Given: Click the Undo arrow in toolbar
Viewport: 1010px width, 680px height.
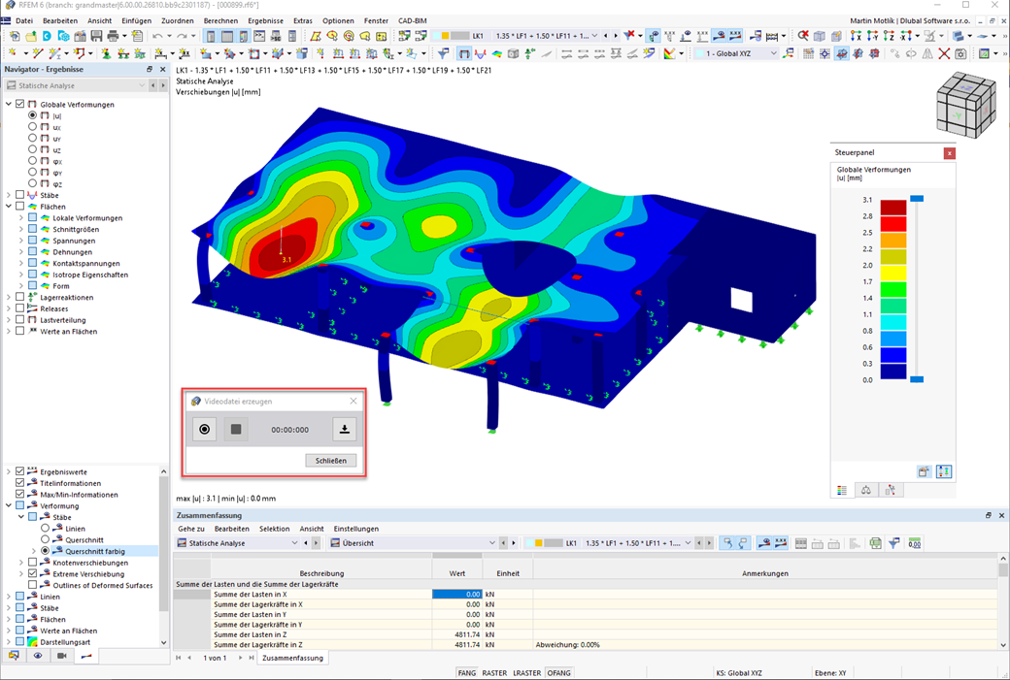Looking at the screenshot, I should (157, 36).
